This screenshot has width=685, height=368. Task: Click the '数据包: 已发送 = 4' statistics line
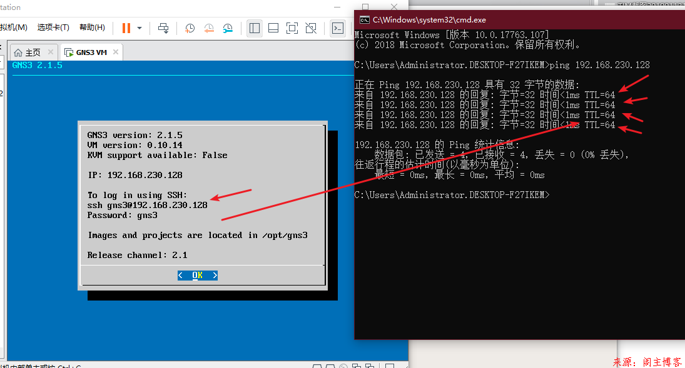coord(502,154)
